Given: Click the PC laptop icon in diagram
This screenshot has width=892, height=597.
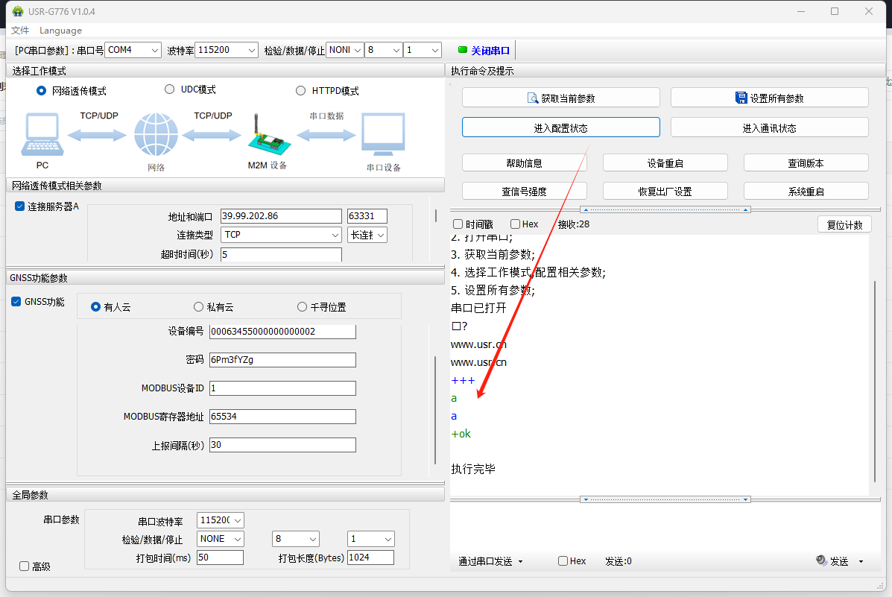Looking at the screenshot, I should (42, 135).
